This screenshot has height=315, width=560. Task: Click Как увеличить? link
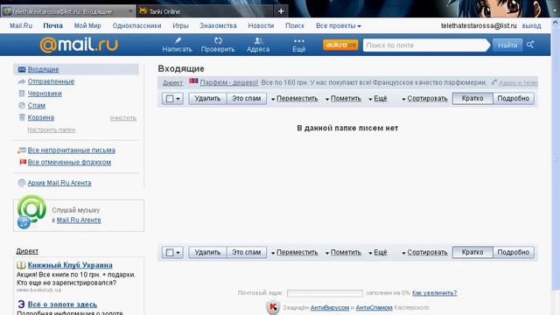435,293
